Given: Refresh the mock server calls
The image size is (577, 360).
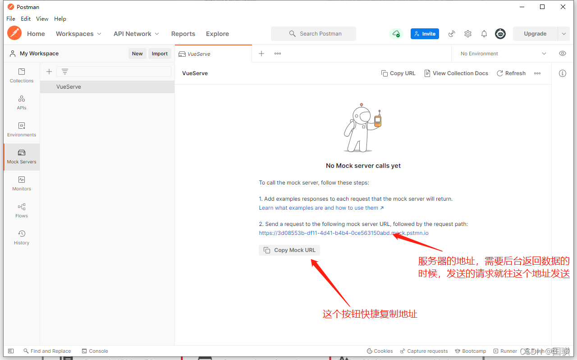Looking at the screenshot, I should point(511,73).
